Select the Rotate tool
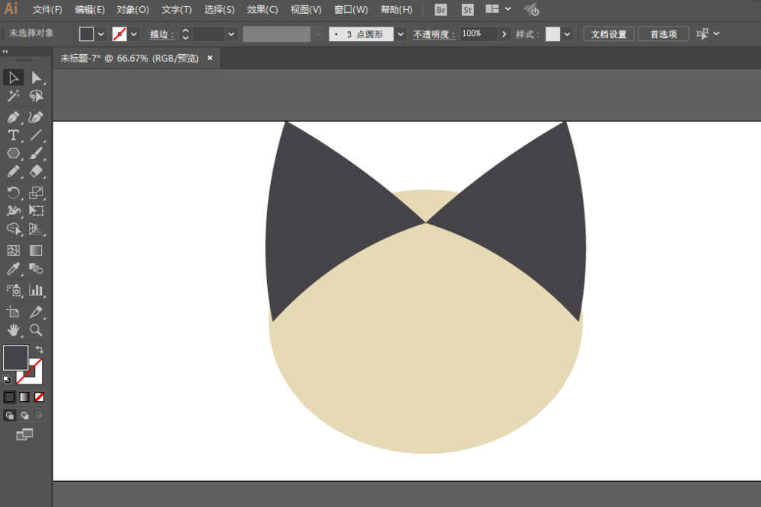 (13, 193)
